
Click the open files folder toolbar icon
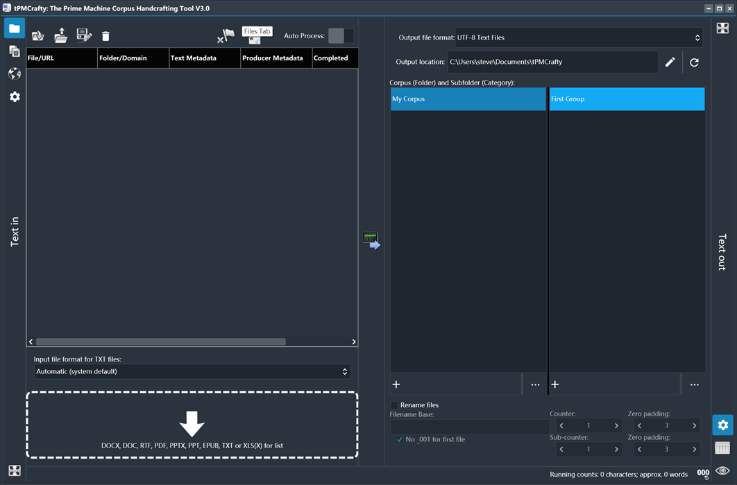tap(37, 35)
